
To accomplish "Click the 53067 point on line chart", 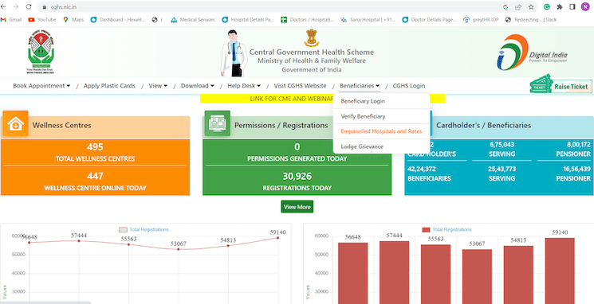I will click(179, 249).
